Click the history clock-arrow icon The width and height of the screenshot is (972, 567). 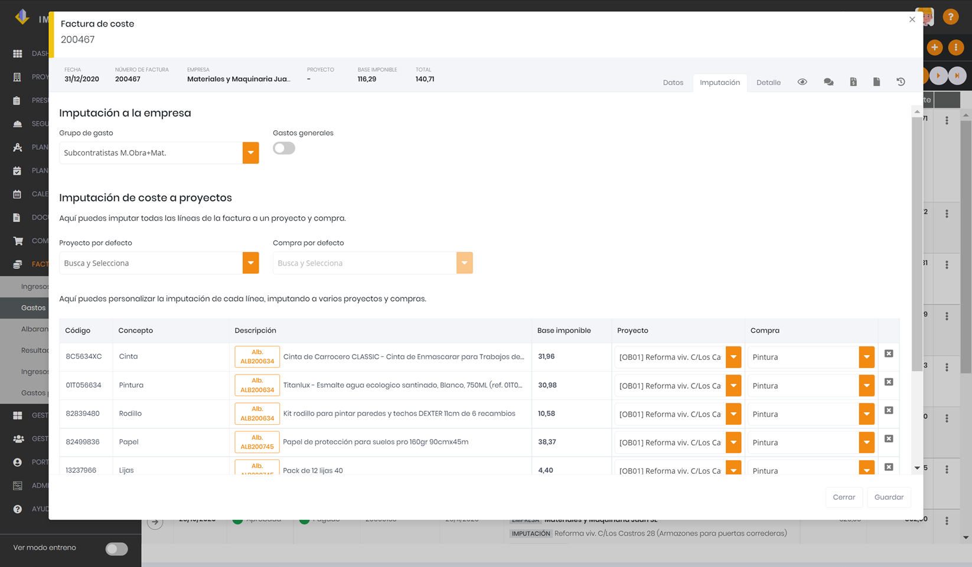tap(901, 82)
